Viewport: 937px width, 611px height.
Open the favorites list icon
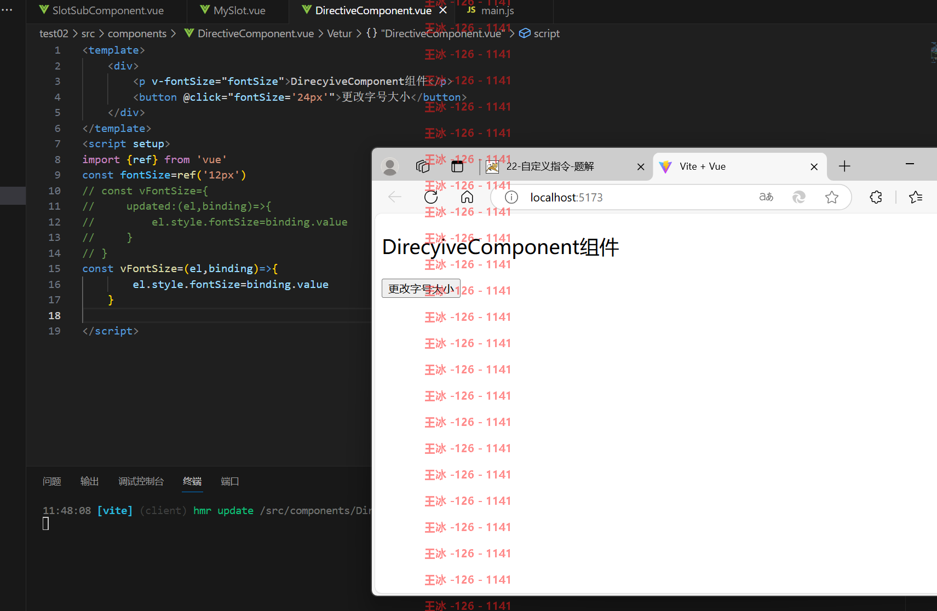click(916, 197)
